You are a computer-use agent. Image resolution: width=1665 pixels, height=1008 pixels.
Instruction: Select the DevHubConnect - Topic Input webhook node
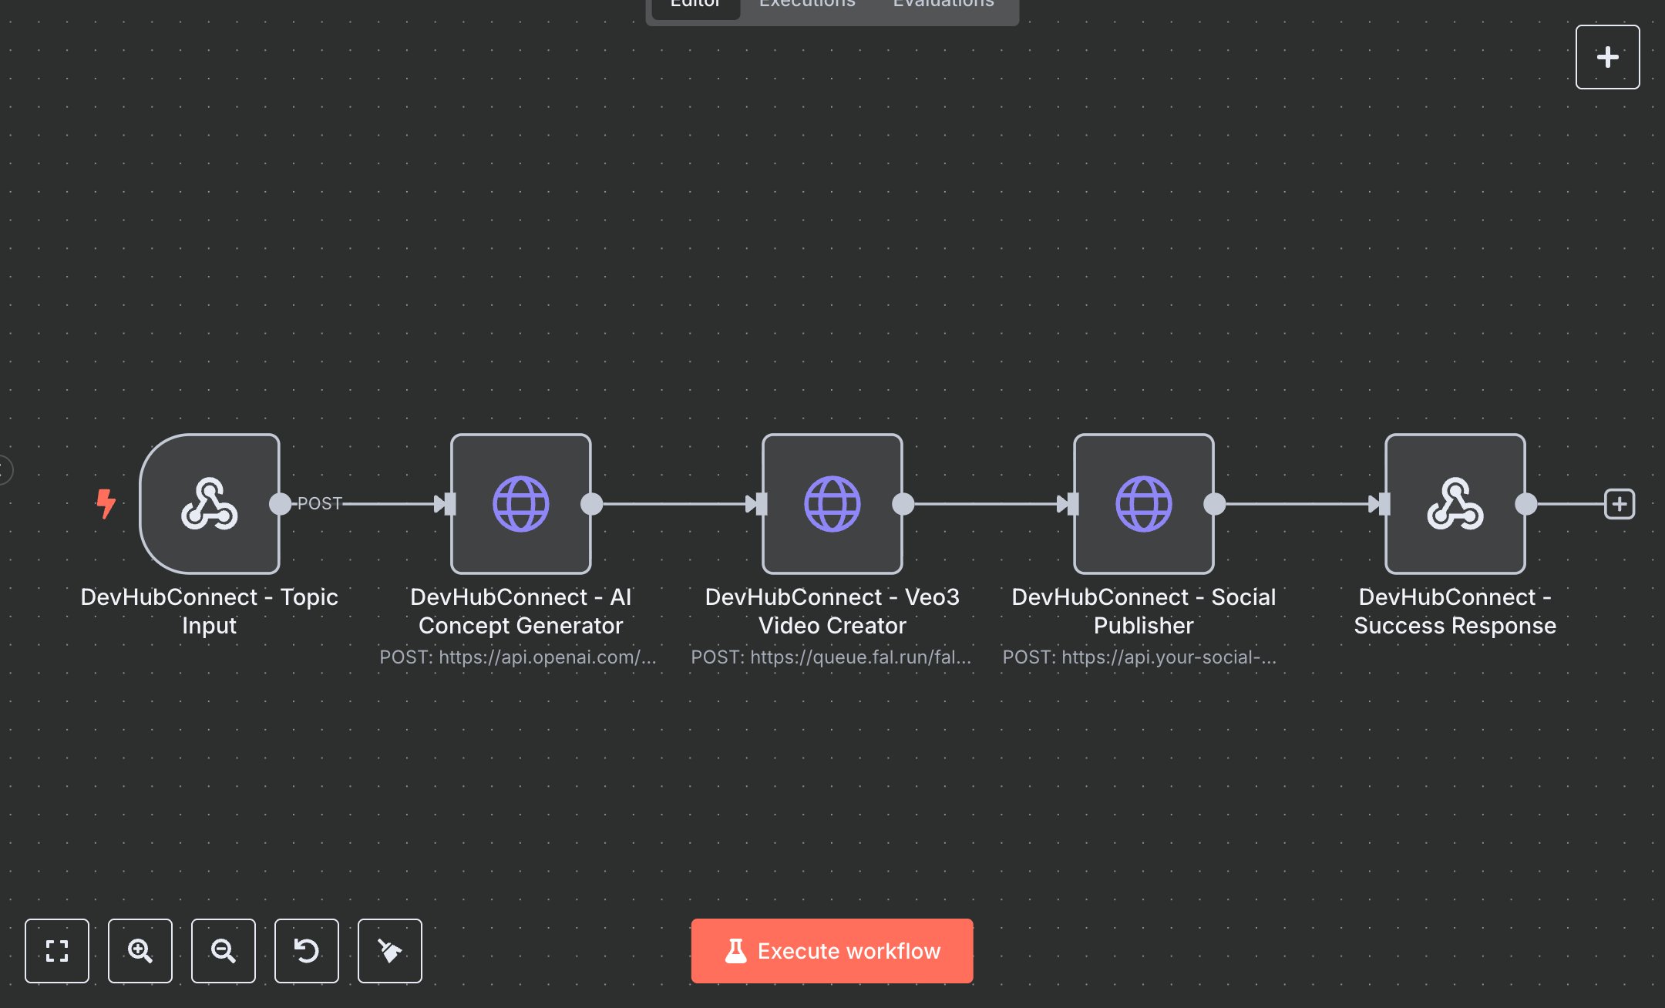pyautogui.click(x=209, y=504)
